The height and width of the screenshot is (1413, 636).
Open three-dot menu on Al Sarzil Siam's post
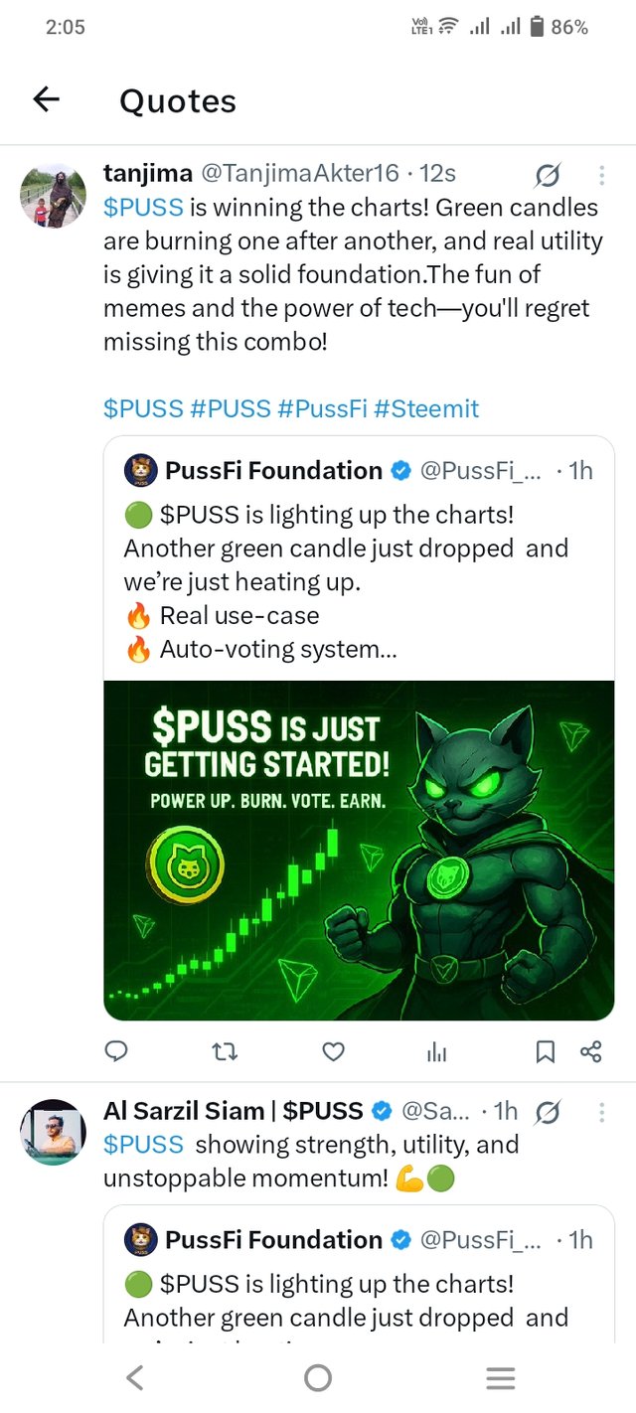pos(601,1112)
